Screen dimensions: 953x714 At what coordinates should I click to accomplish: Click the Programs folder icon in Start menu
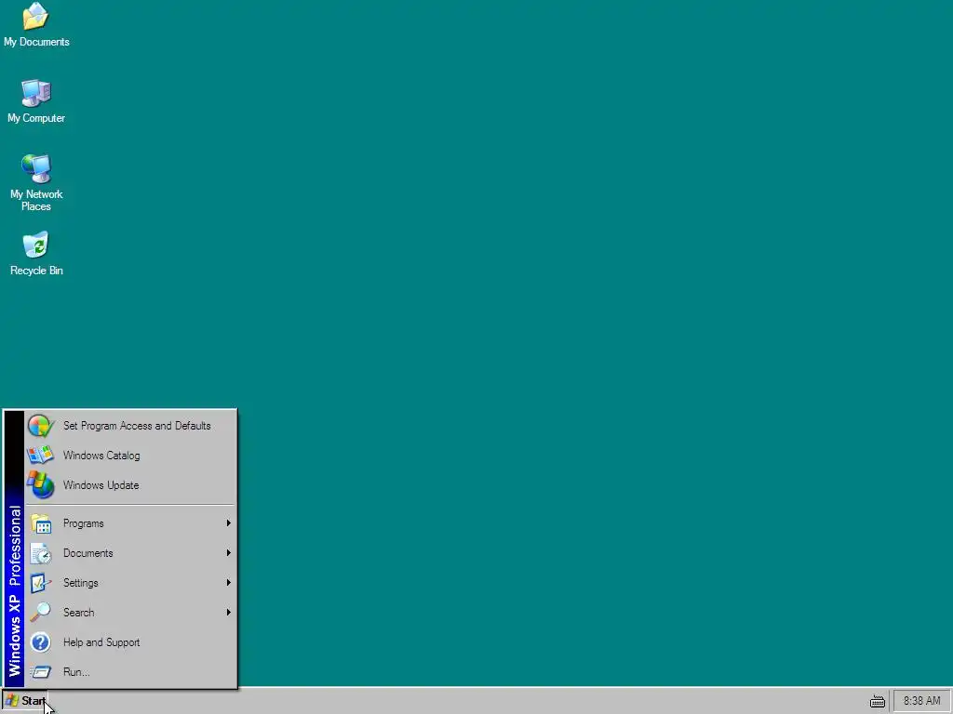click(x=41, y=523)
